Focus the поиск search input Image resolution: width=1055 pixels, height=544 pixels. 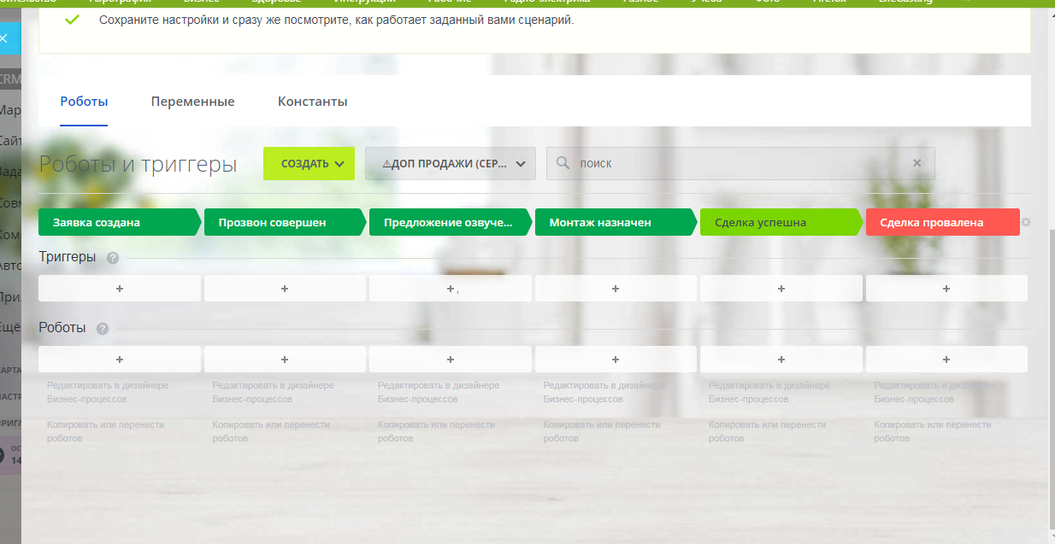(740, 163)
